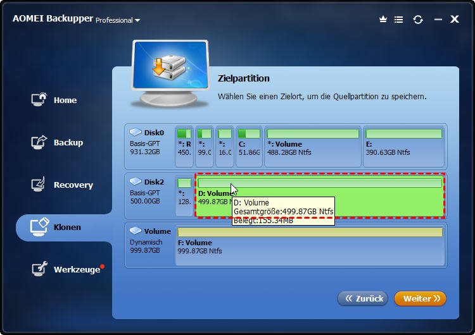Click the AOMEI Backupper title text

point(53,19)
